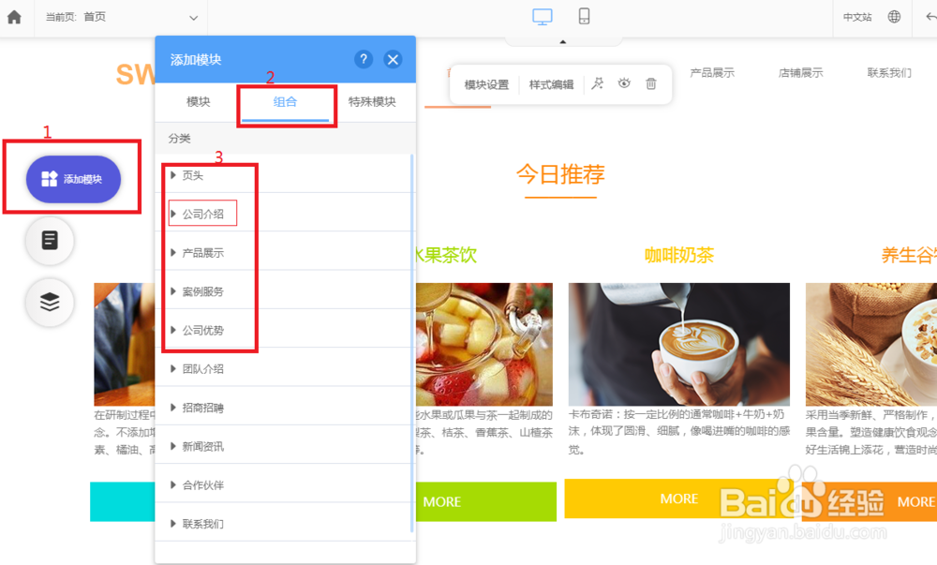Click the panel vertical scrollbar

point(411,342)
